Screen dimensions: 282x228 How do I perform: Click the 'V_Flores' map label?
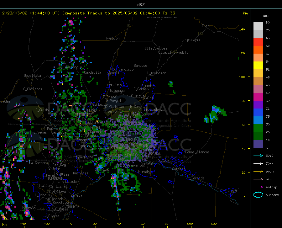tap(52, 216)
